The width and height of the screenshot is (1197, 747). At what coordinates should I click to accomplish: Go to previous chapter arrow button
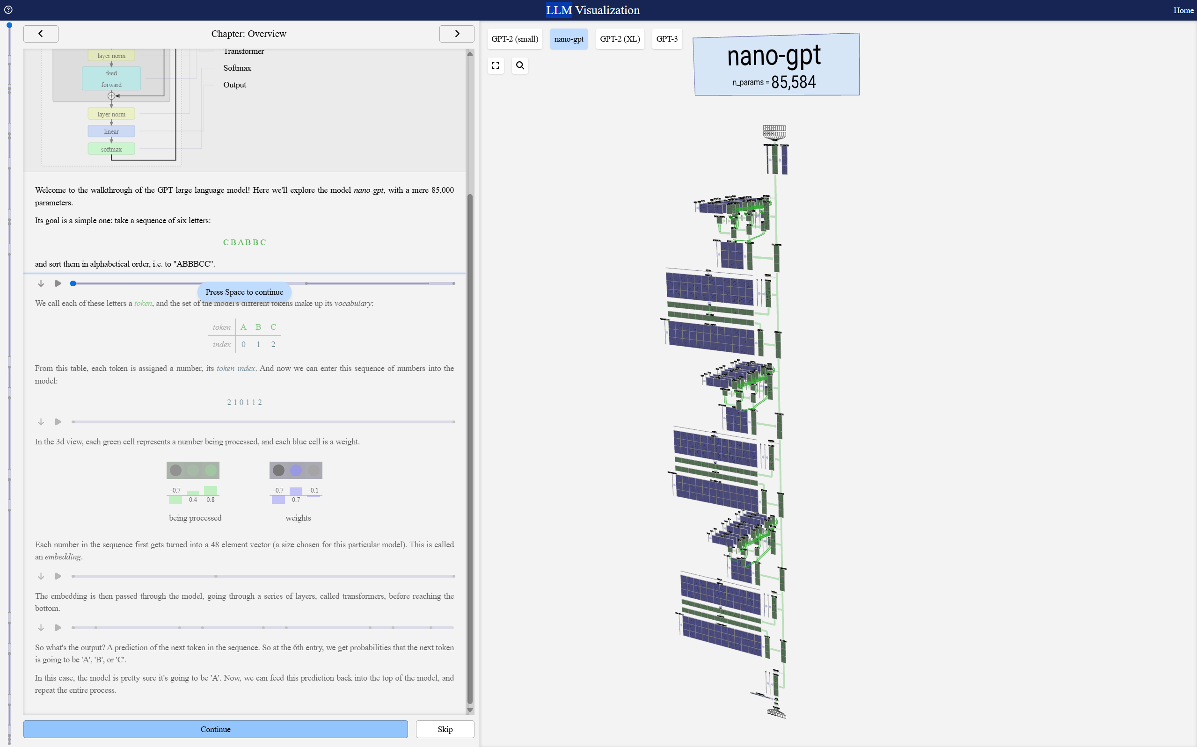tap(41, 34)
